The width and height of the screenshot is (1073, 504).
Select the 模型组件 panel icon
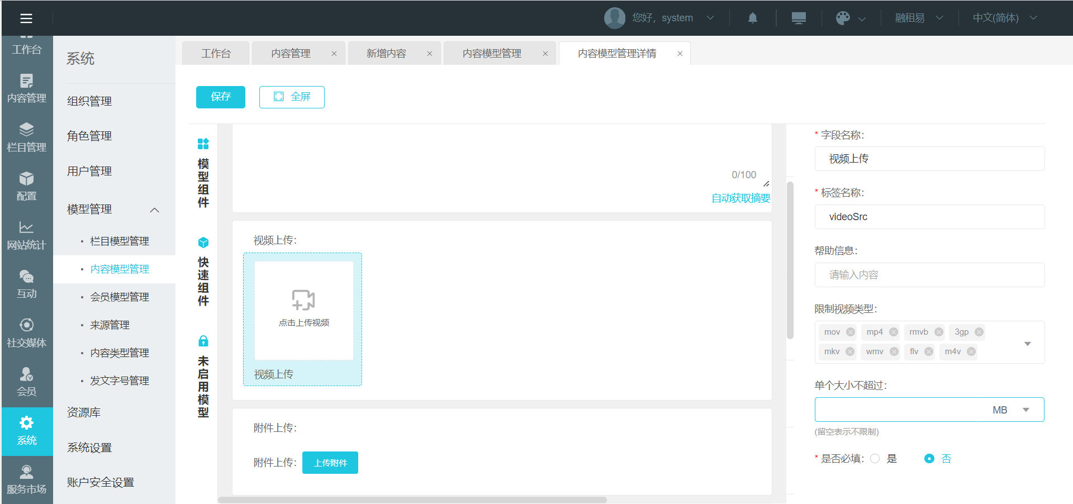[203, 144]
